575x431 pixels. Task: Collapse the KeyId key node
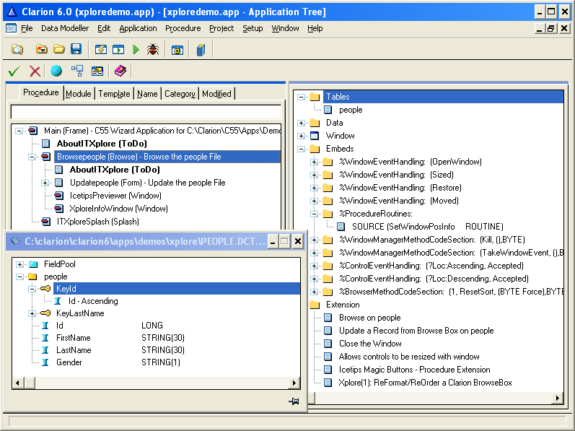(x=32, y=289)
